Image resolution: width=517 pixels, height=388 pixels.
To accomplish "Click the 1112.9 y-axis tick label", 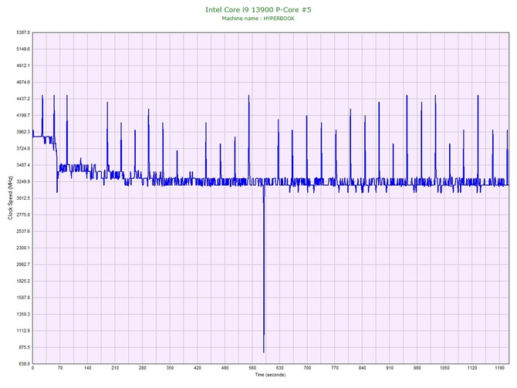I will tap(19, 331).
